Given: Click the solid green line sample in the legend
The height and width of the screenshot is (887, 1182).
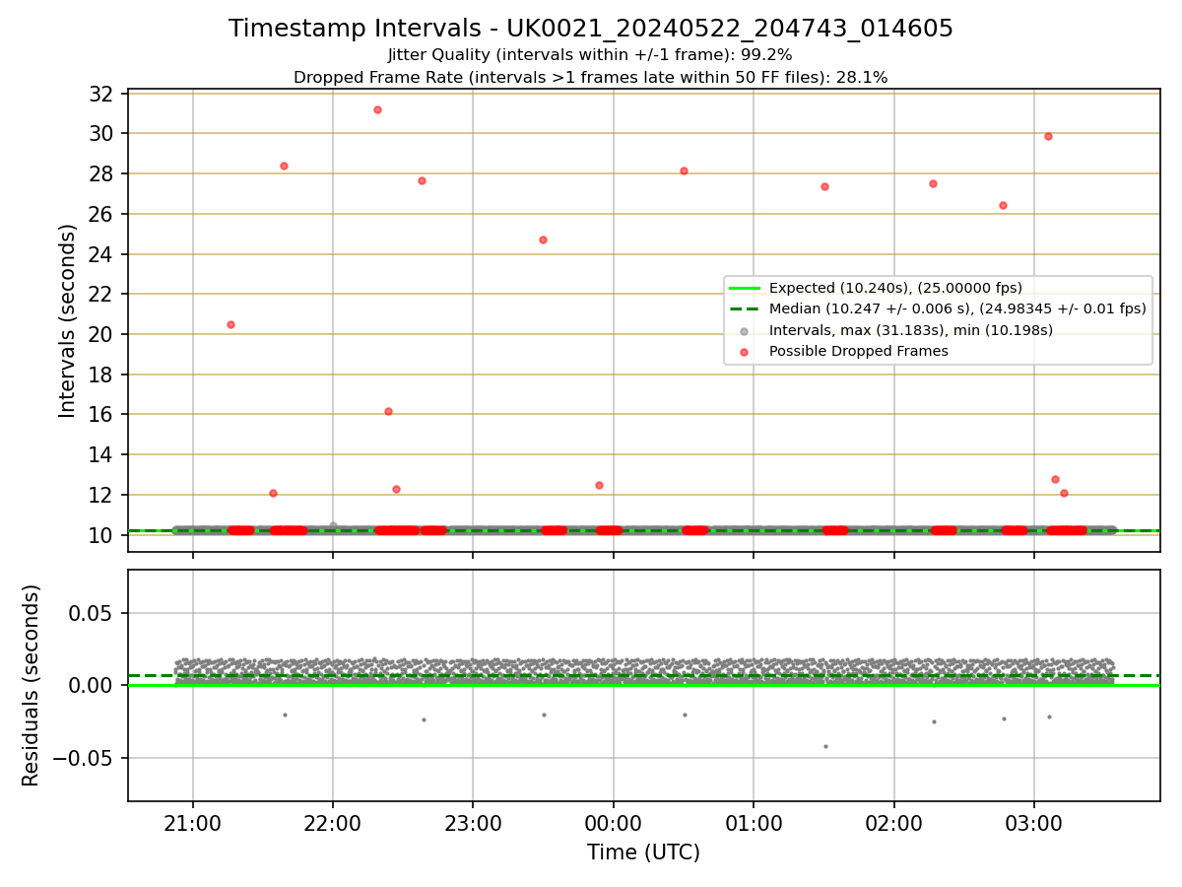Looking at the screenshot, I should 746,288.
